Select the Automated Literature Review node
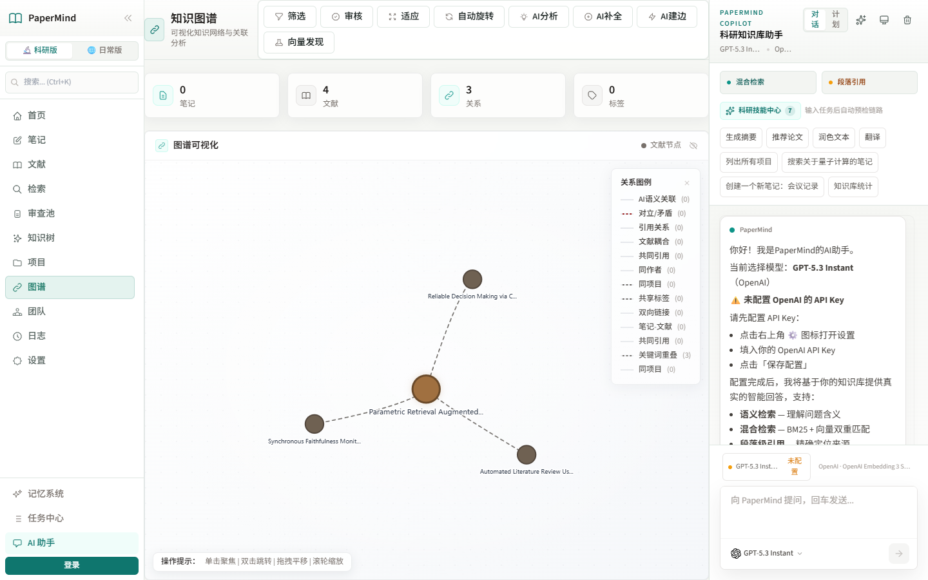This screenshot has height=580, width=928. point(527,454)
